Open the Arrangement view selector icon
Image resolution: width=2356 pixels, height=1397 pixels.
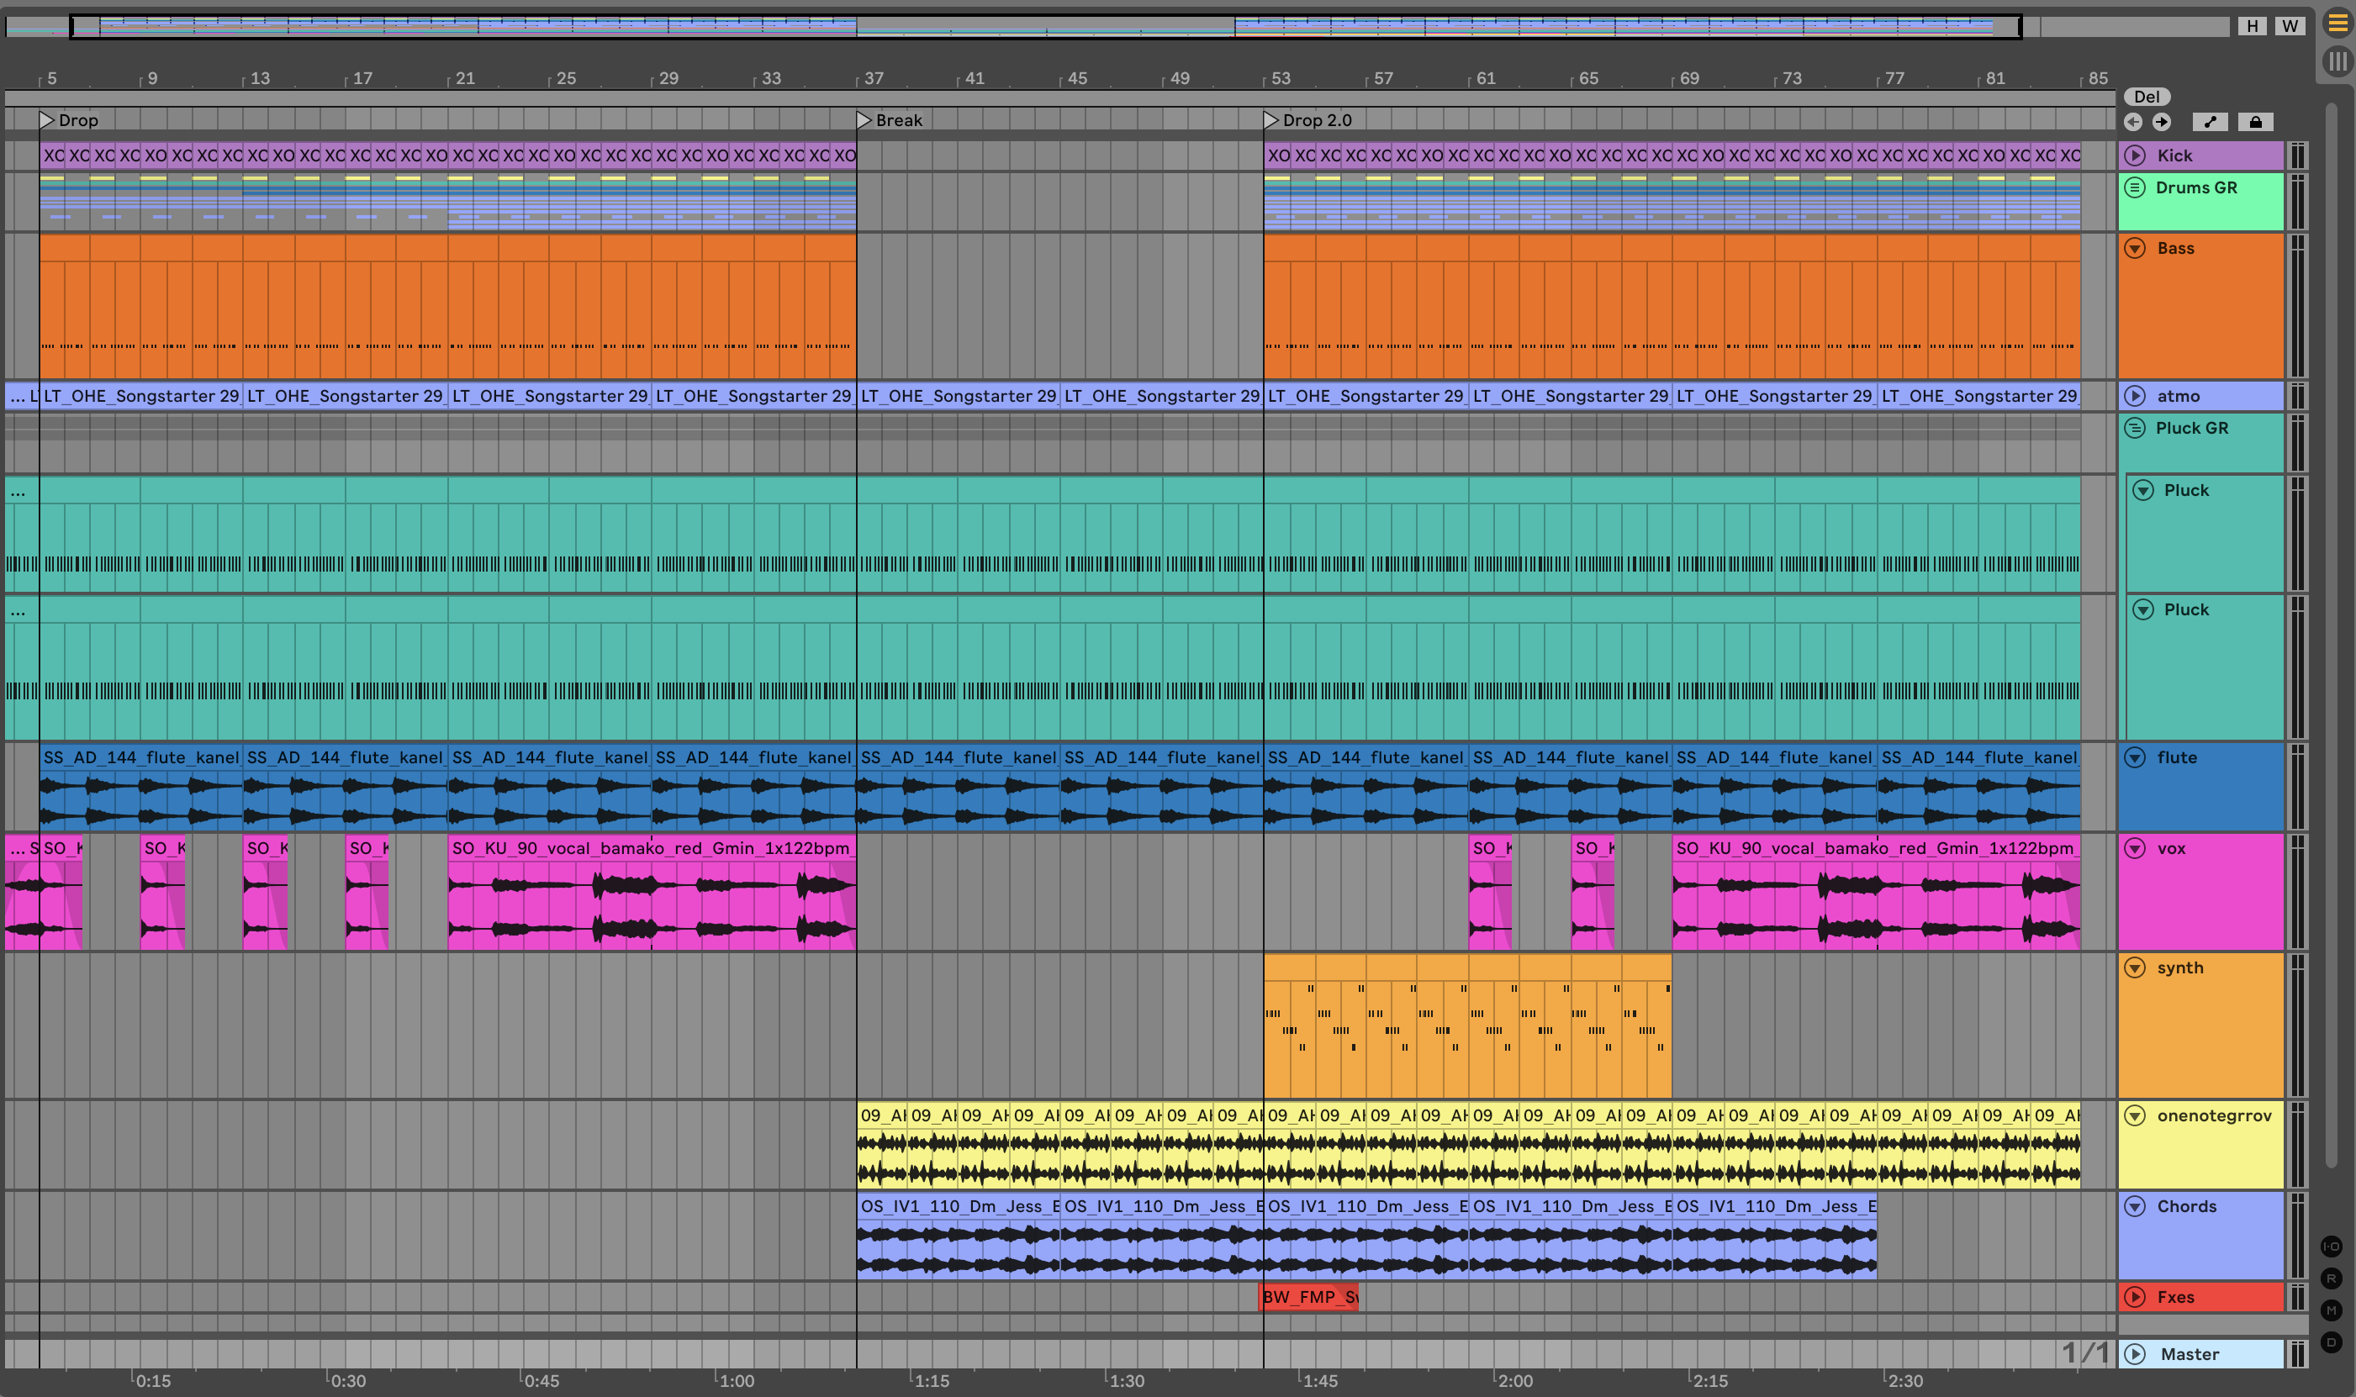pos(2338,23)
